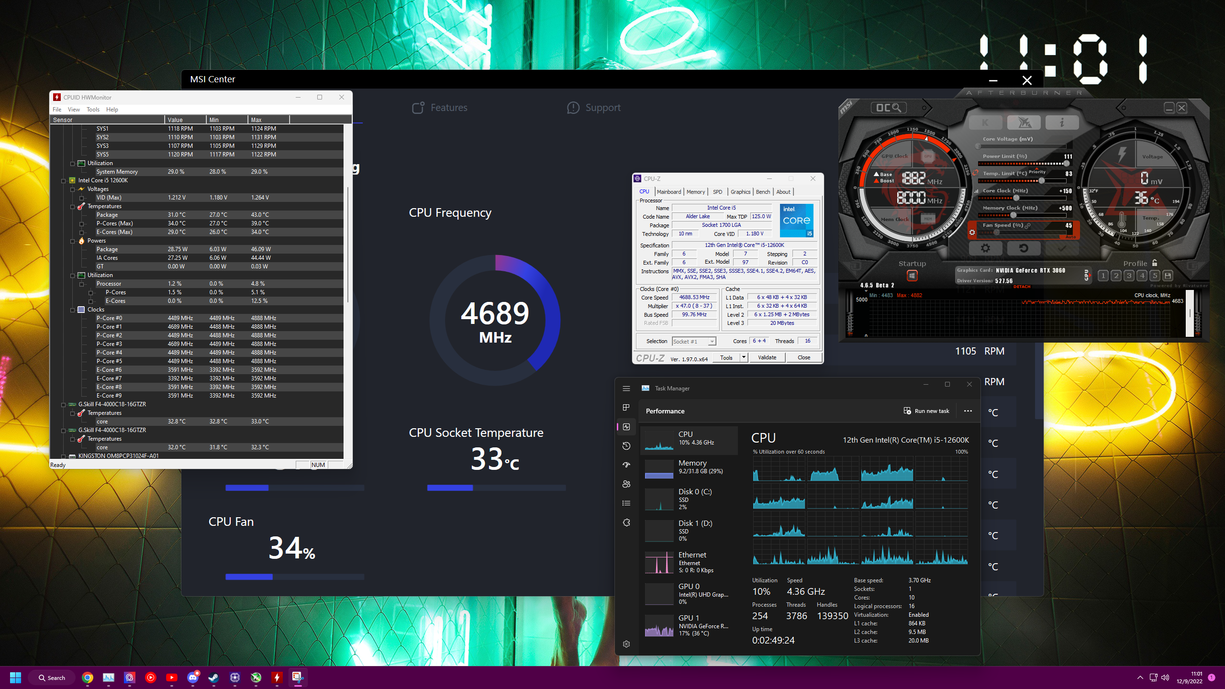Screen dimensions: 1225x689
Task: Toggle the fan speed sync link icon
Action: pos(1028,225)
